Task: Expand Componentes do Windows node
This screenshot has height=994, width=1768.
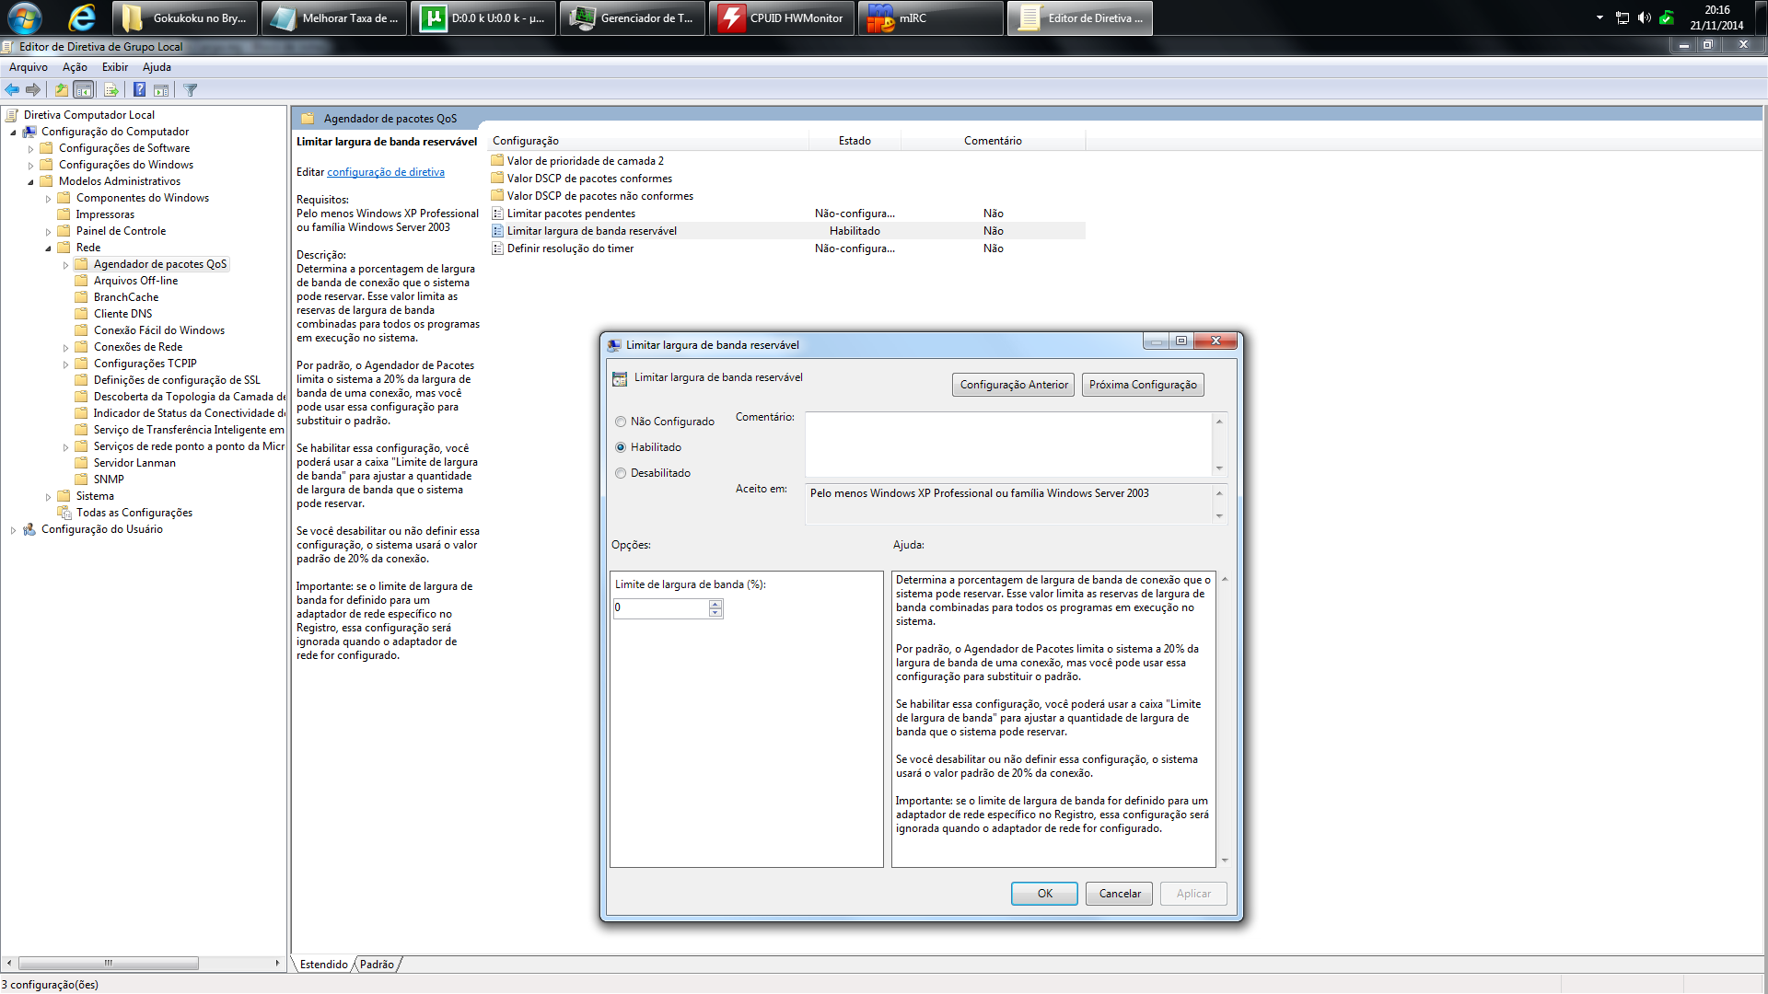Action: [48, 199]
